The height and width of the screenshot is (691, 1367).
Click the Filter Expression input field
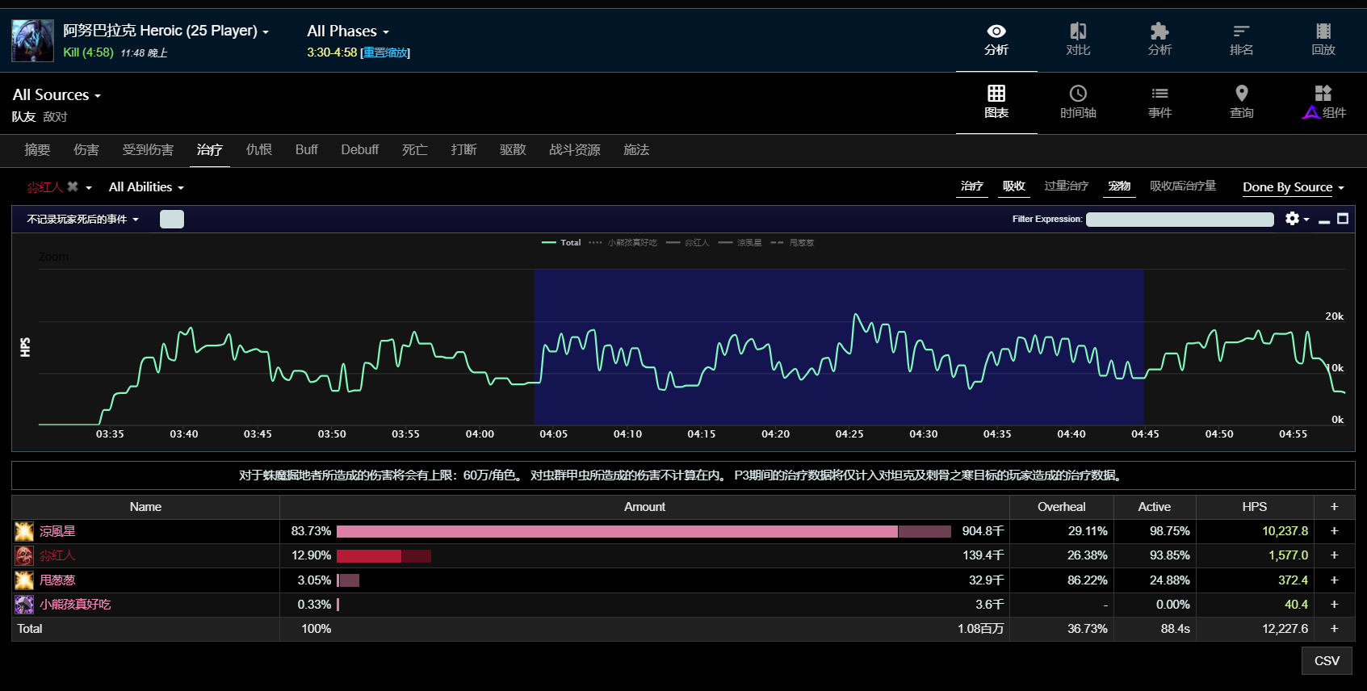tap(1180, 220)
